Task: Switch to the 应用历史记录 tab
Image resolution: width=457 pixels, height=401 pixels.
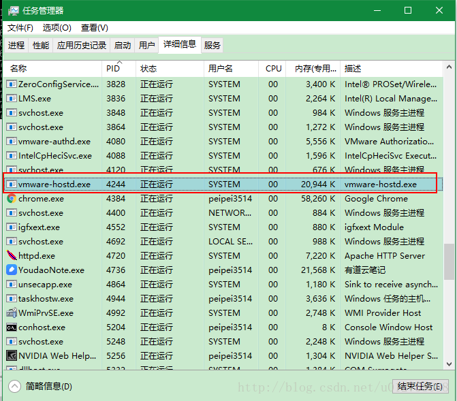Action: pos(82,46)
